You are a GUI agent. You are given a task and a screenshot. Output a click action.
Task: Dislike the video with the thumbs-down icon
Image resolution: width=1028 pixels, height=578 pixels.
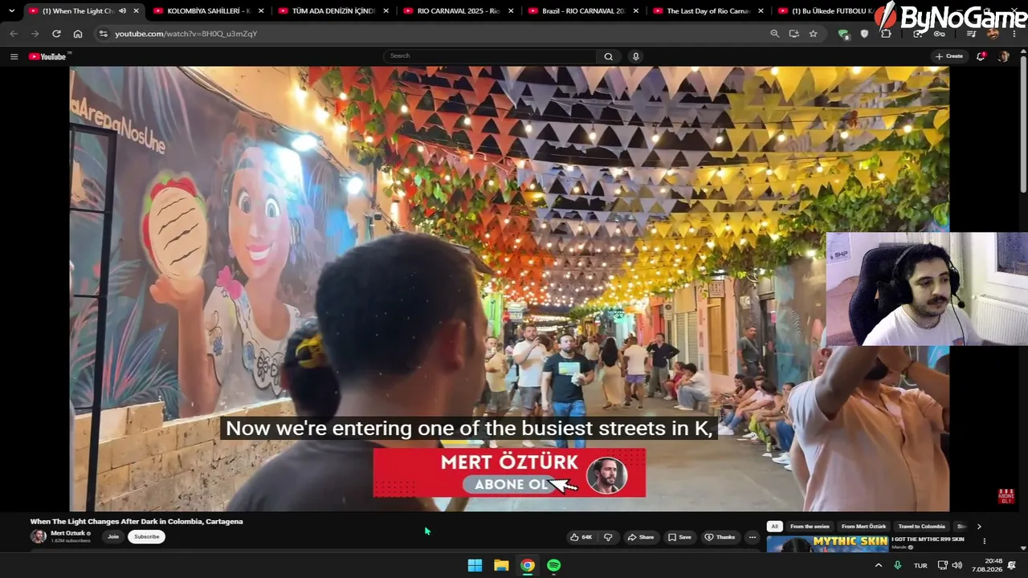point(608,537)
